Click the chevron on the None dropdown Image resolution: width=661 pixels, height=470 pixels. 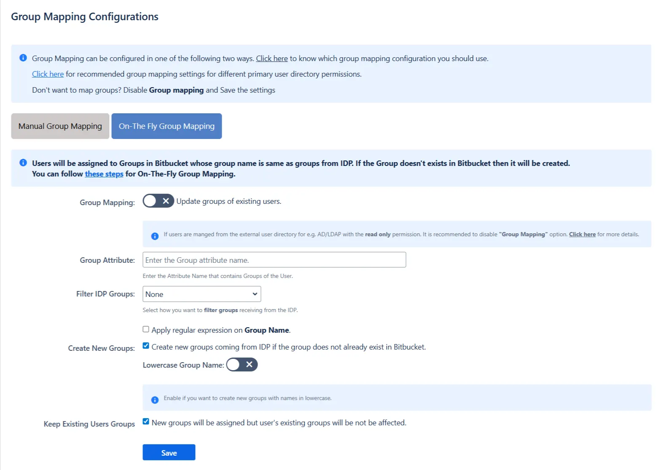255,294
